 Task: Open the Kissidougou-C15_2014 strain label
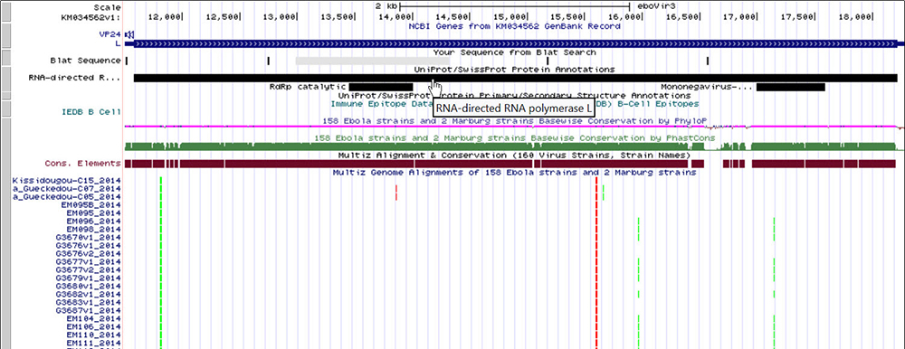click(x=66, y=181)
